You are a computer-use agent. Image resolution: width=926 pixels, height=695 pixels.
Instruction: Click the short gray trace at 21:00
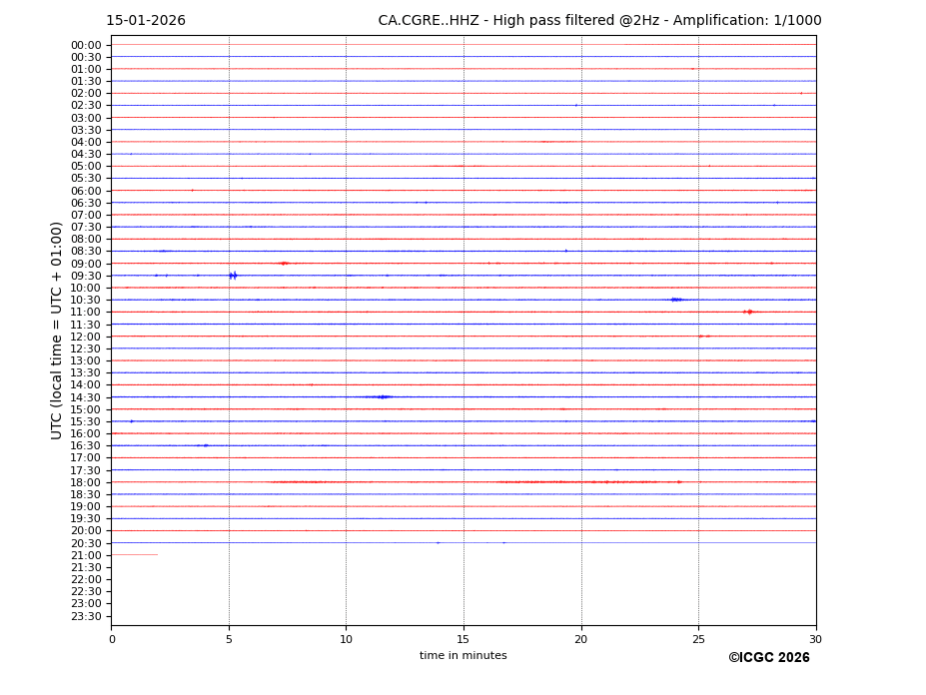click(x=134, y=555)
